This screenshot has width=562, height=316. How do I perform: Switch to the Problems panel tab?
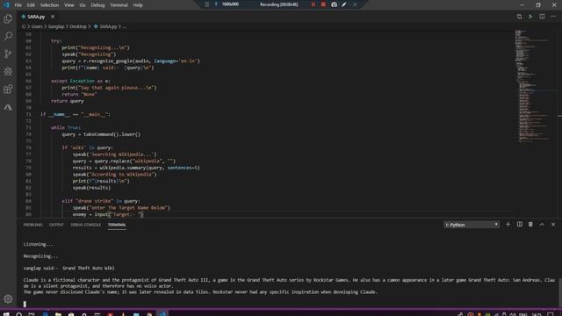[32, 225]
